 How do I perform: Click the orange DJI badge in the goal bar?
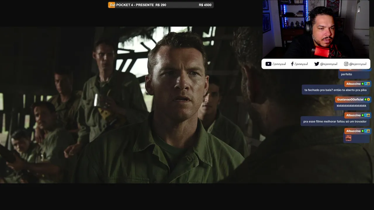pyautogui.click(x=112, y=5)
